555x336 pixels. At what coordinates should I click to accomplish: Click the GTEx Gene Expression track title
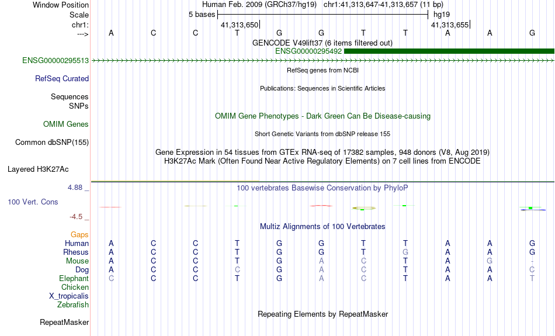coord(322,153)
